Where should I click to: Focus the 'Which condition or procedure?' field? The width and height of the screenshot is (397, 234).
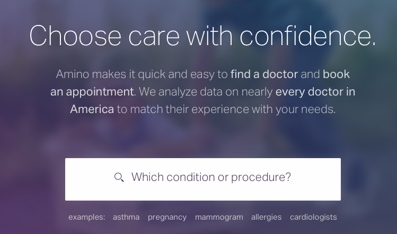click(x=203, y=179)
